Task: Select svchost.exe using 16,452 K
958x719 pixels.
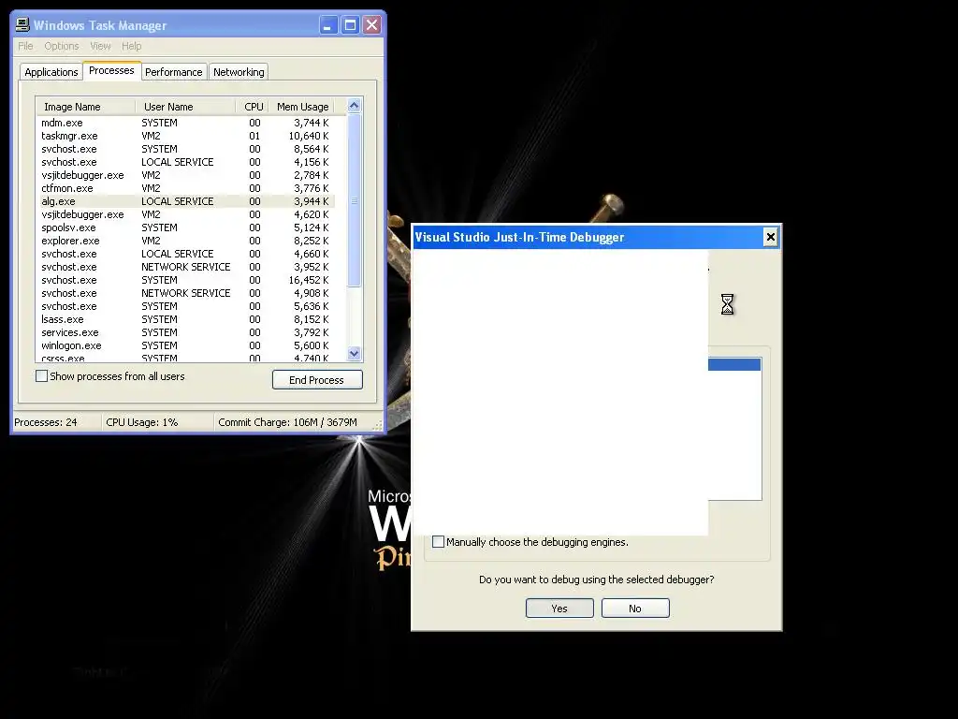Action: [x=186, y=280]
